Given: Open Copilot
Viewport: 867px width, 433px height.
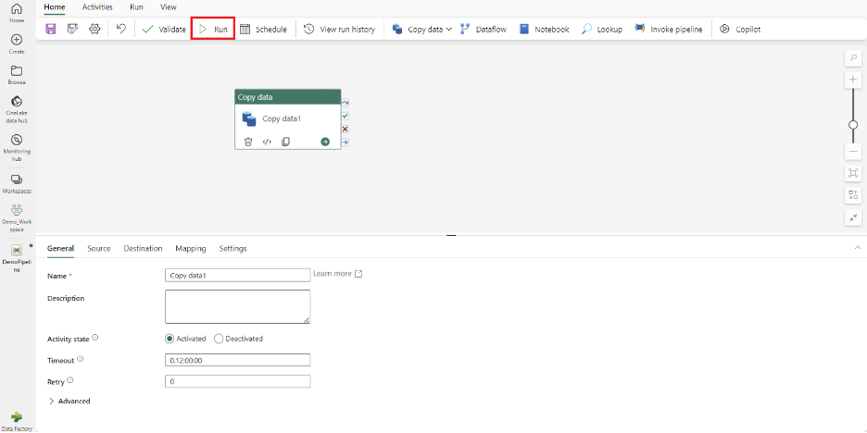Looking at the screenshot, I should (x=740, y=30).
